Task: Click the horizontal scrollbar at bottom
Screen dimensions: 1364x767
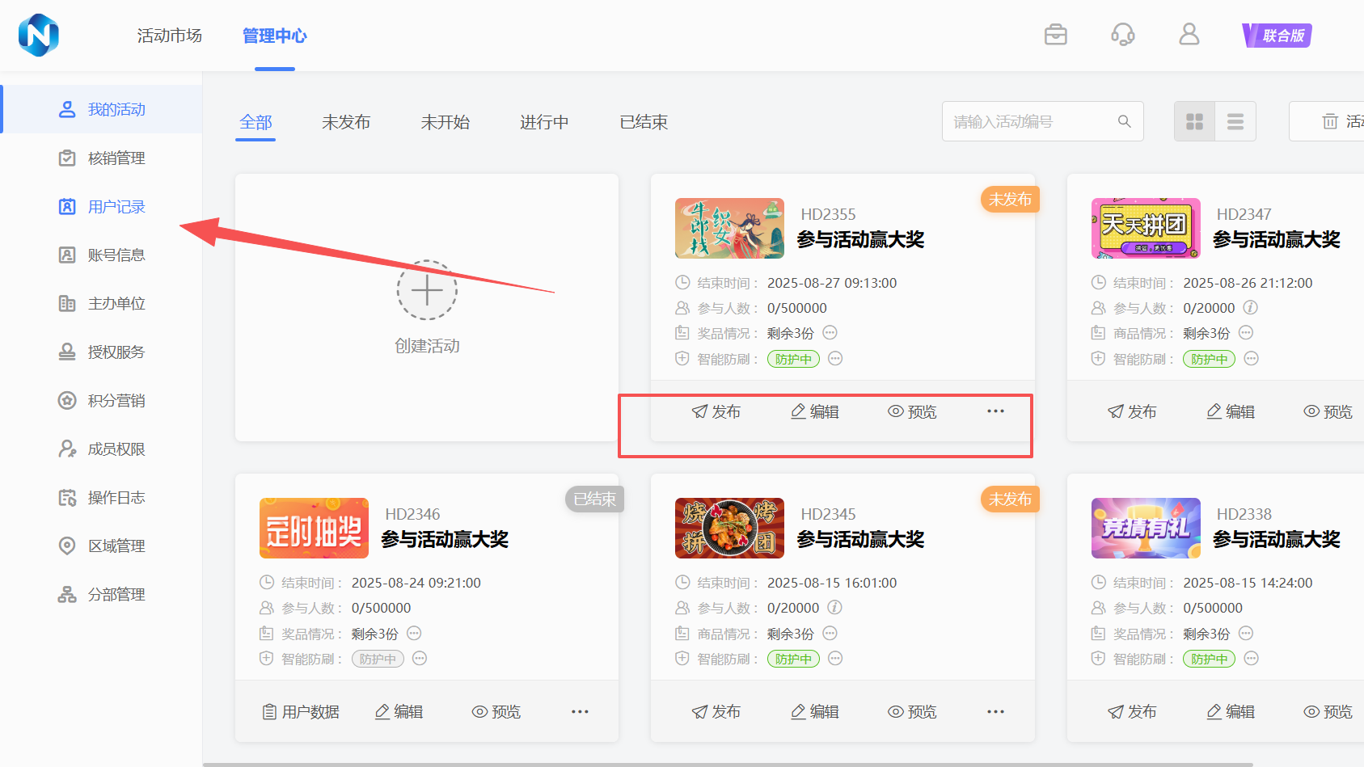Action: point(728,764)
